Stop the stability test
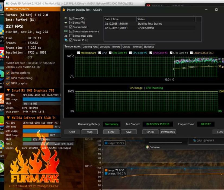224x190 pixels. 90,132
